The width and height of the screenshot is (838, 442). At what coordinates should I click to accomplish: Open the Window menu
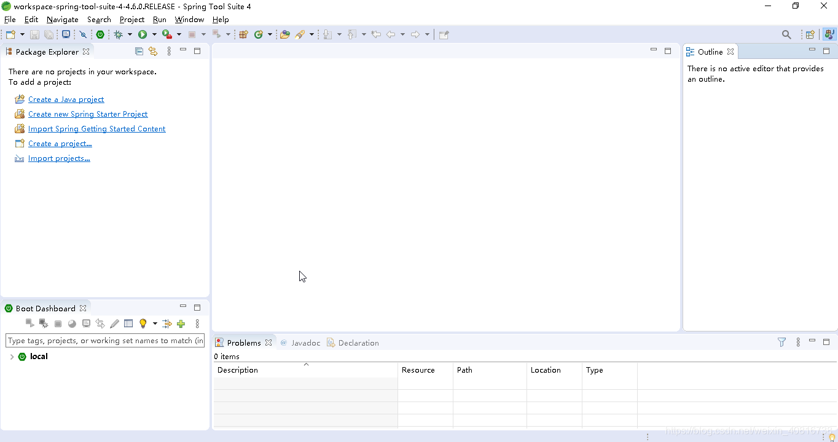[x=189, y=20]
